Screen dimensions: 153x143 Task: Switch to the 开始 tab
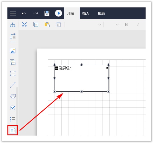[71, 13]
